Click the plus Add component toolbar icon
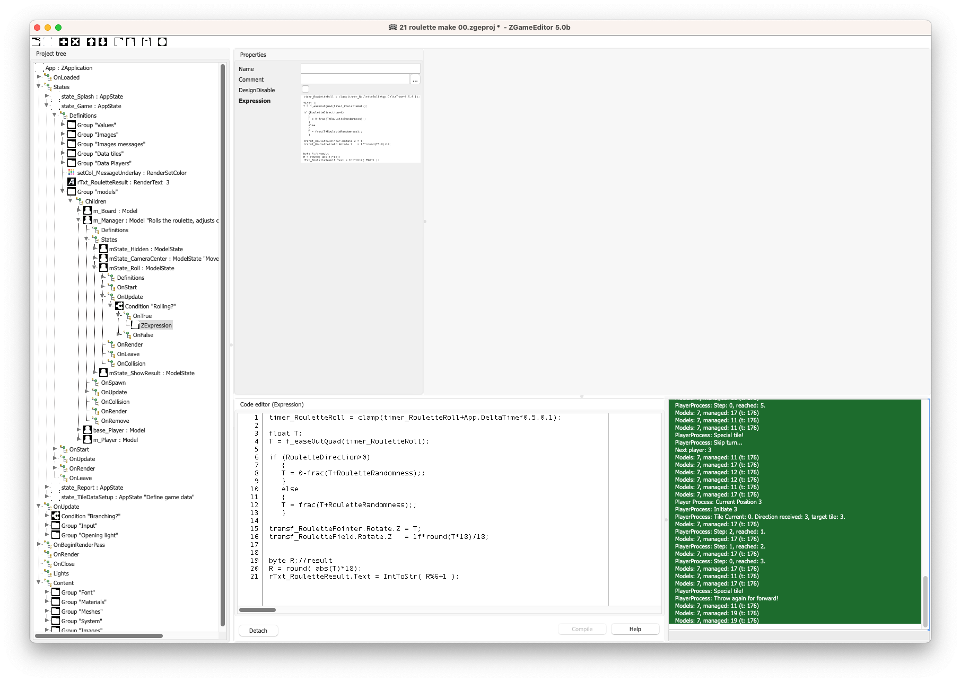Viewport: 961px width, 682px height. pos(64,42)
